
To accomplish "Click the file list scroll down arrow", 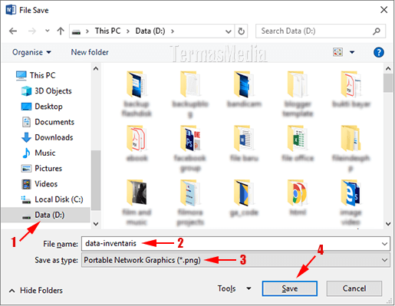I will click(388, 224).
